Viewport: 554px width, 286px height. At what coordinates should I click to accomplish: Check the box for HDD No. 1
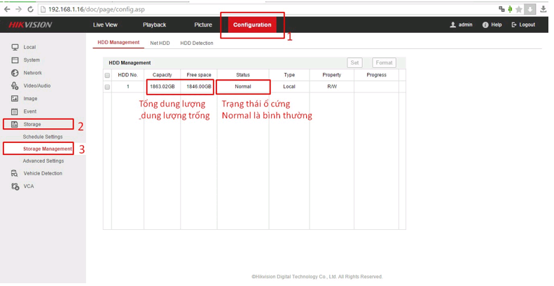[107, 87]
